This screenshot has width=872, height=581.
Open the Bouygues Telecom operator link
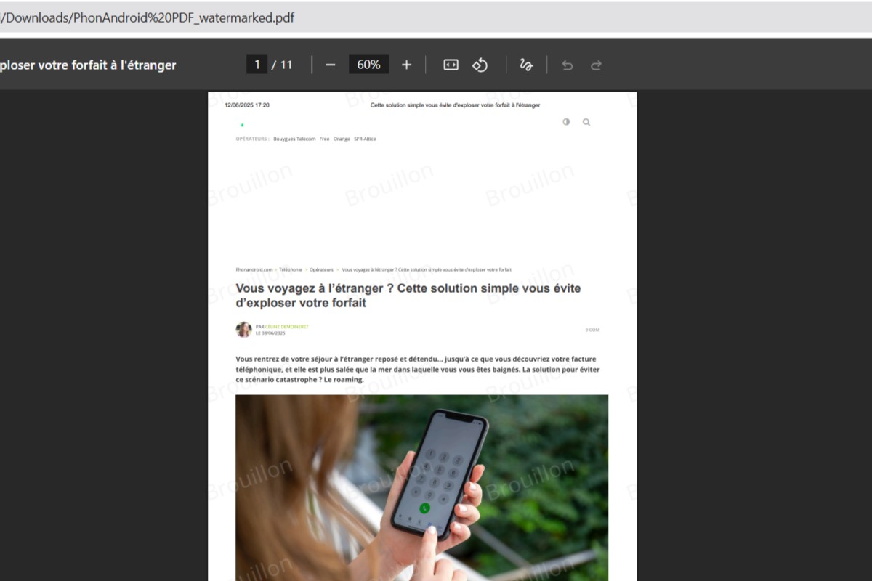(x=294, y=139)
